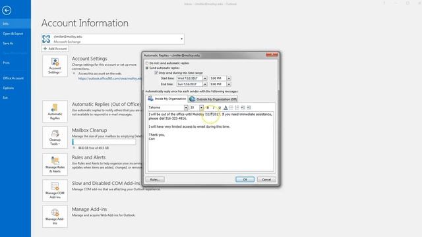The height and width of the screenshot is (237, 422).
Task: Go back using the circular arrow icon
Action: pos(7,11)
